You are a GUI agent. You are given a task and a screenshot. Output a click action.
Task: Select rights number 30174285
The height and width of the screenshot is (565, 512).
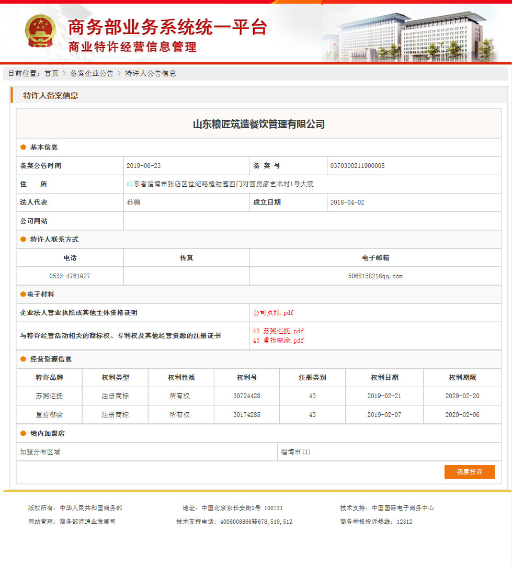(247, 415)
